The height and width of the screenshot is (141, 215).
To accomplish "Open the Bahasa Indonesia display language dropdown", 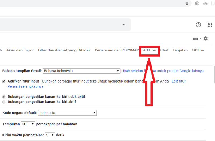I will [82, 71].
